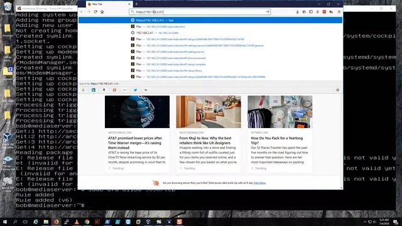Select the Plex setup/library suggestion
Viewport: 402px width, 226px height.
point(210,70)
